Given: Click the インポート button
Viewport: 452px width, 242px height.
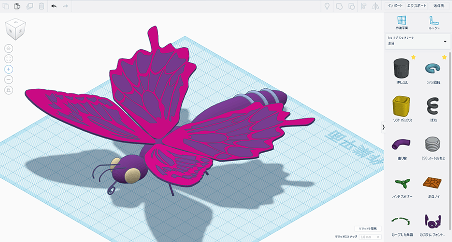Looking at the screenshot, I should click(395, 6).
